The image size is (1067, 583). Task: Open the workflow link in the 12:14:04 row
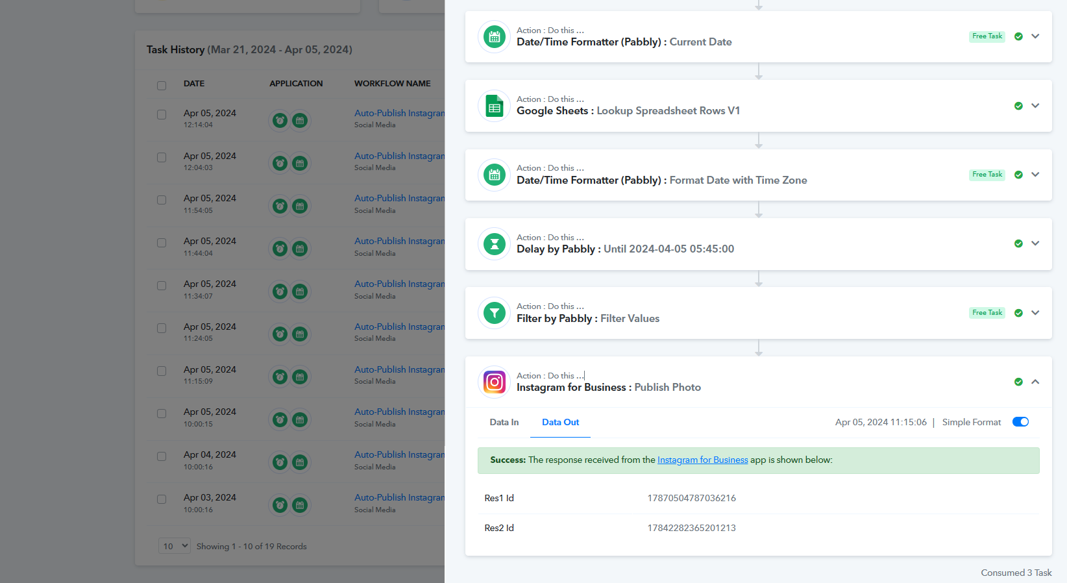pyautogui.click(x=399, y=113)
